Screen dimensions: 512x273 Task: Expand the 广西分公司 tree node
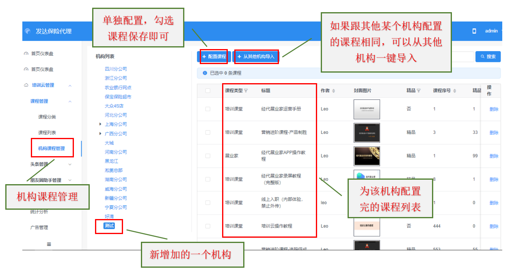tap(100, 133)
